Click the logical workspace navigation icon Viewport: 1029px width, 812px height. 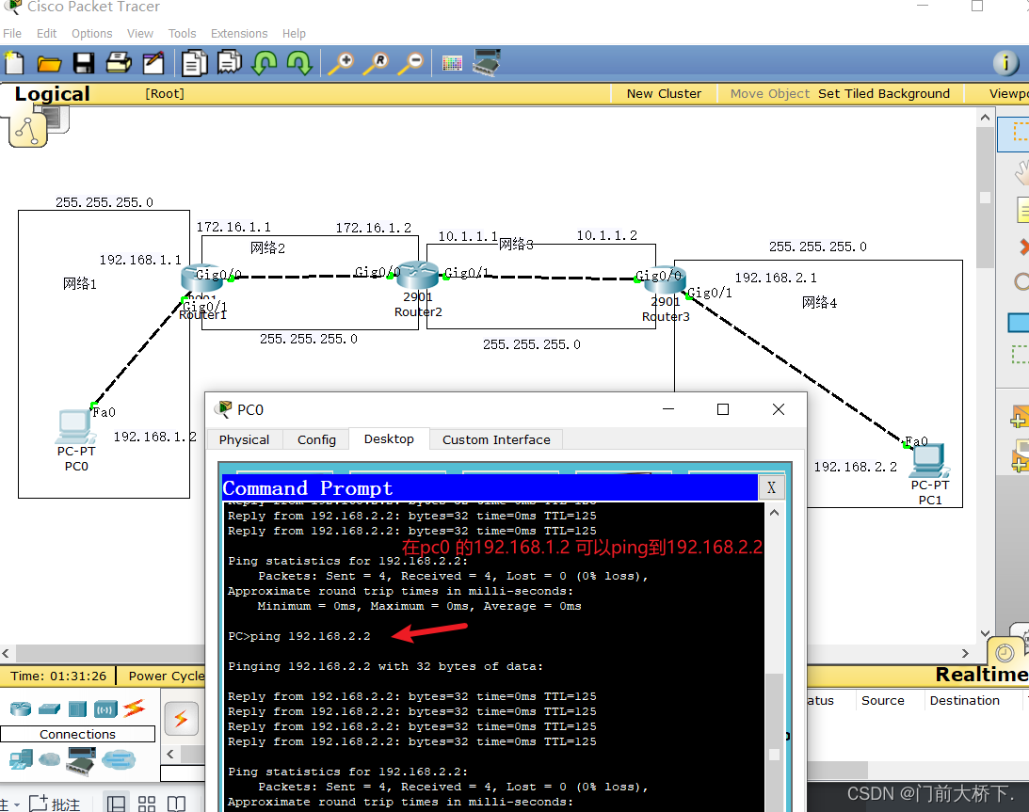[28, 131]
